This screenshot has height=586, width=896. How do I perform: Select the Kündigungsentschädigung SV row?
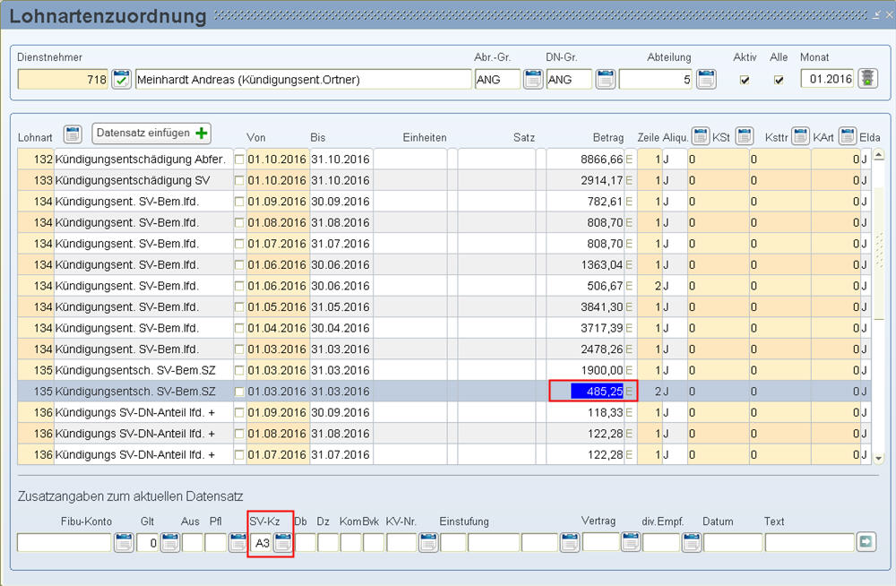(134, 180)
